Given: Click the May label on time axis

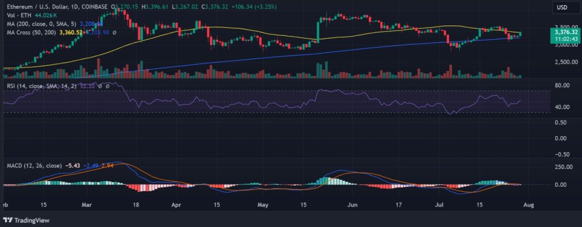Looking at the screenshot, I should tap(263, 205).
